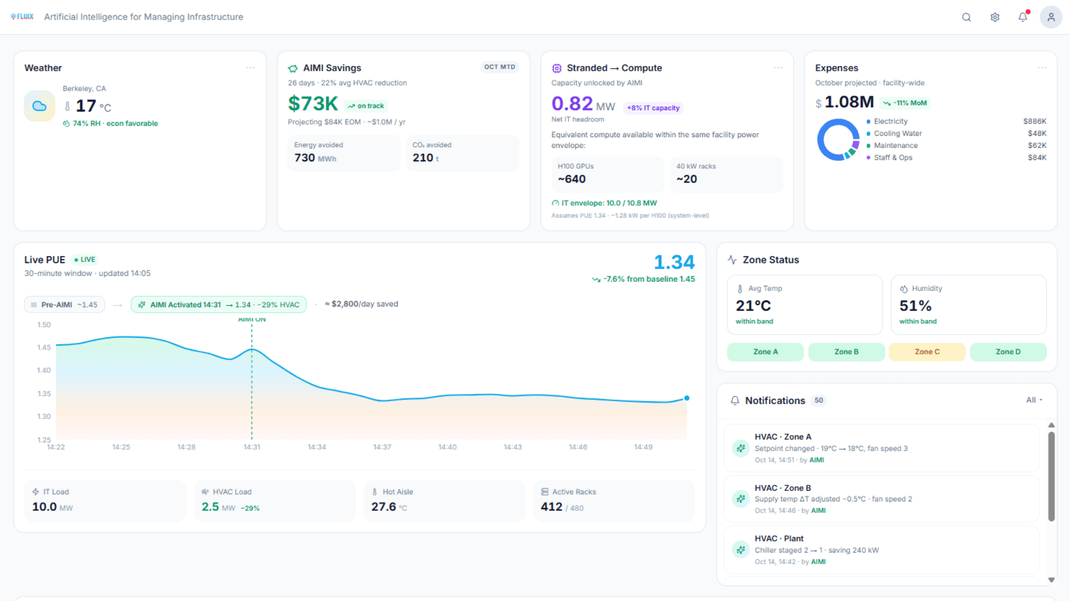
Task: Click the lightning icon next to IT Load
Action: 36,491
